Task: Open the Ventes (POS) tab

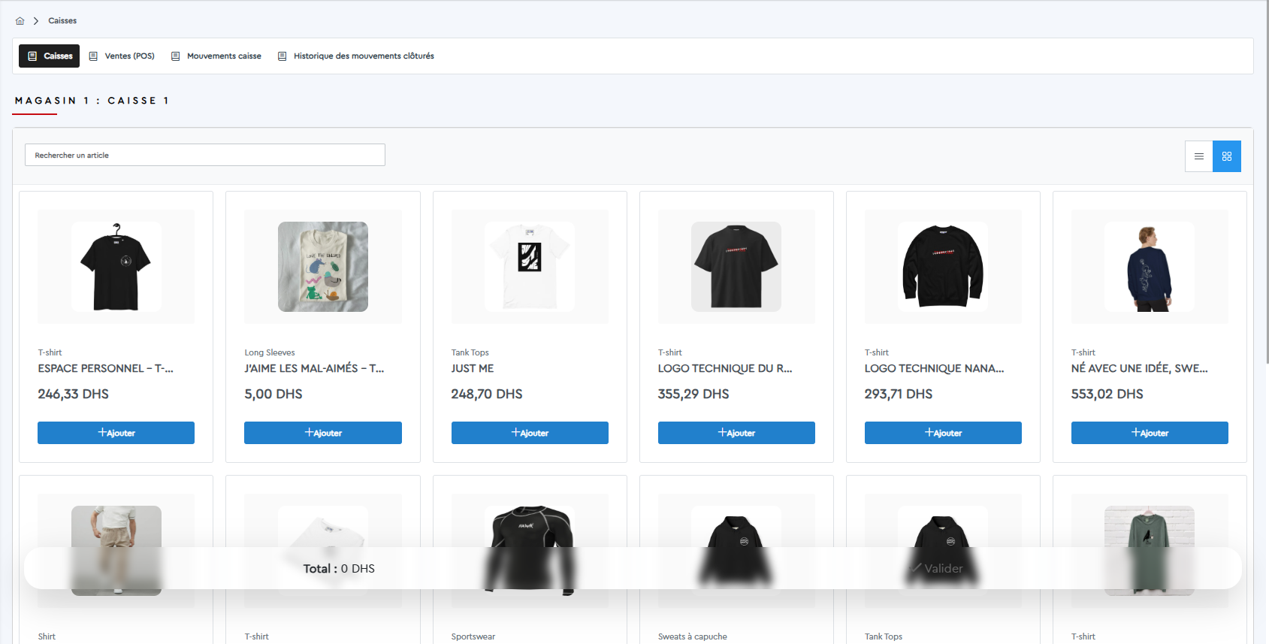Action: [x=122, y=56]
